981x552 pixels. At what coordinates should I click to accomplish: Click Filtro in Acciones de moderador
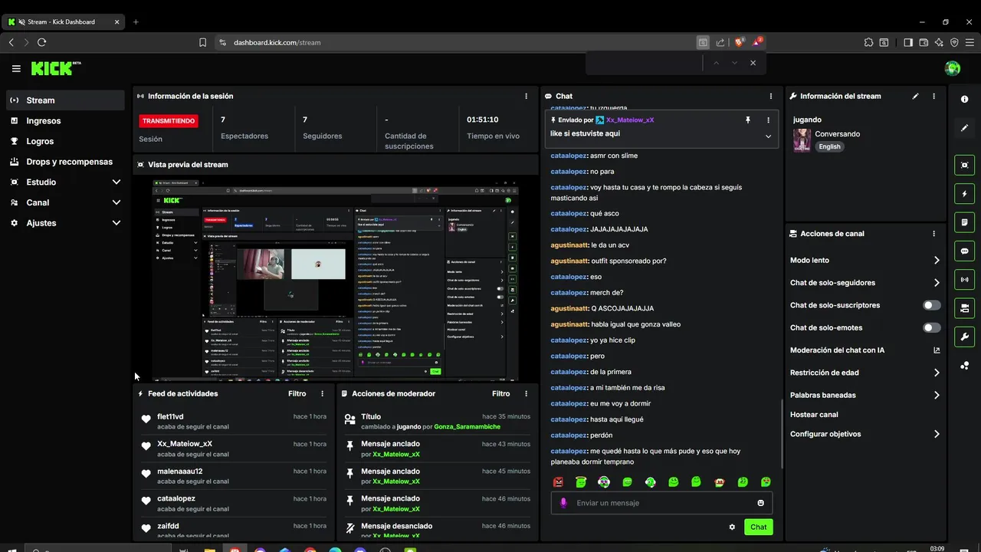(501, 394)
